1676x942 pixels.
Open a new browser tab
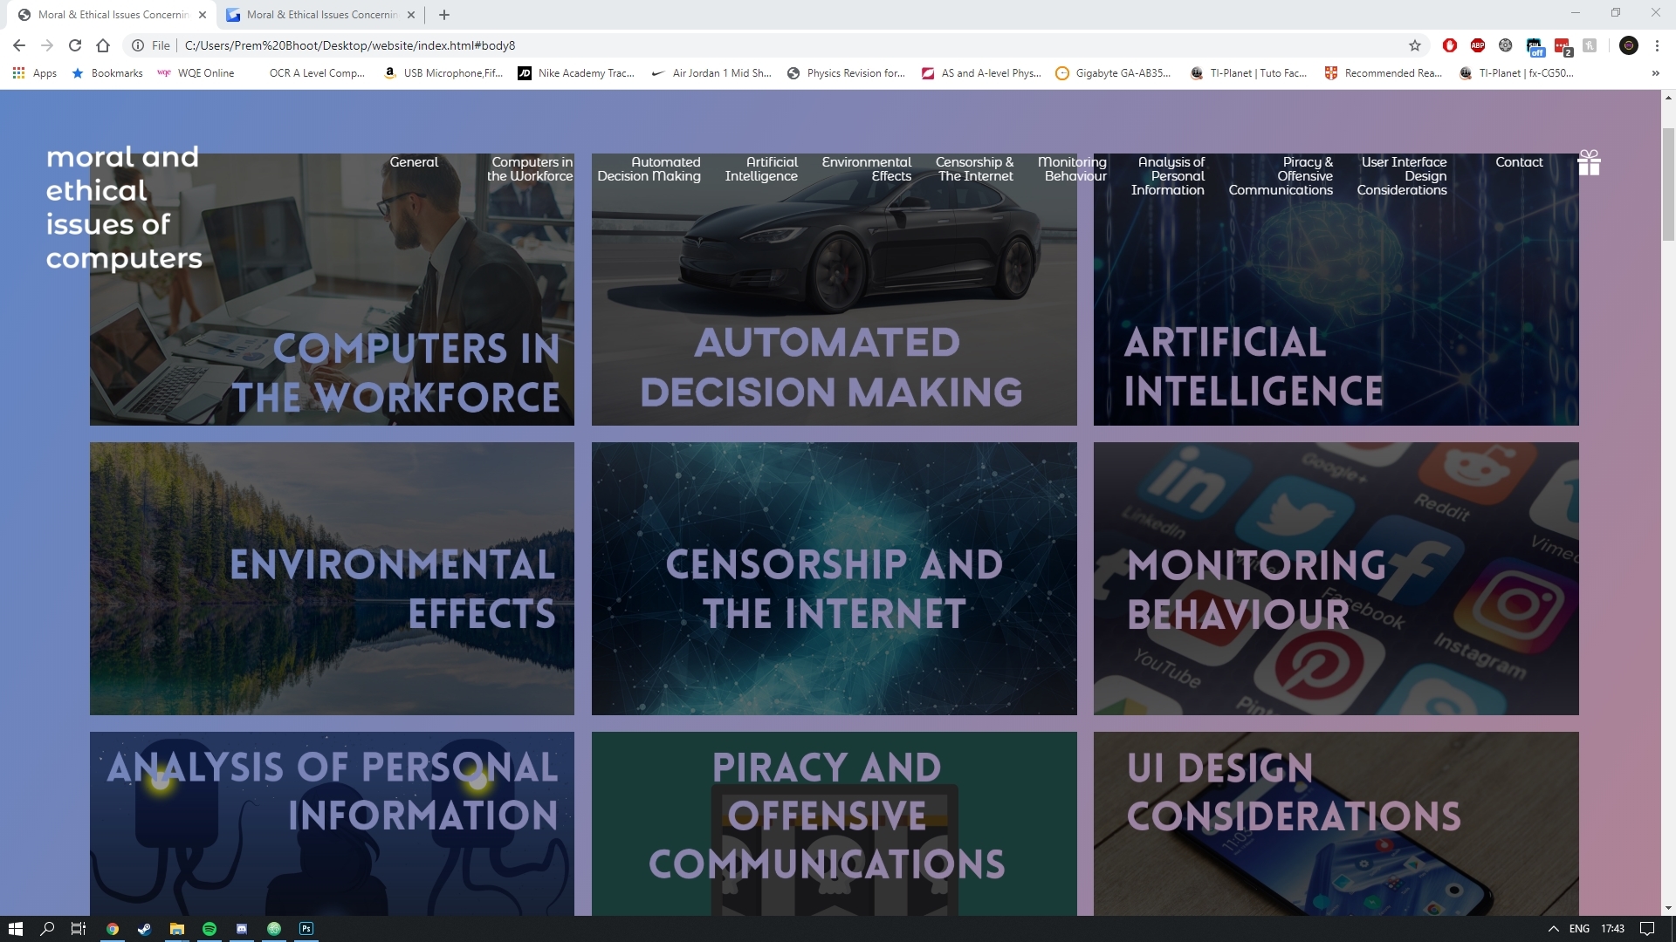[444, 15]
